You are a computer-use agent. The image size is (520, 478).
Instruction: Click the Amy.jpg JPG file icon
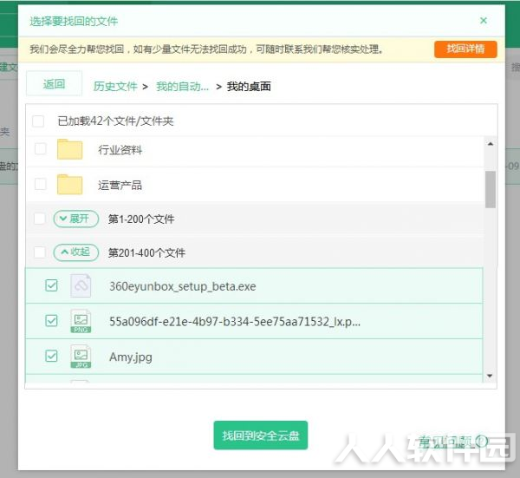[x=81, y=357]
